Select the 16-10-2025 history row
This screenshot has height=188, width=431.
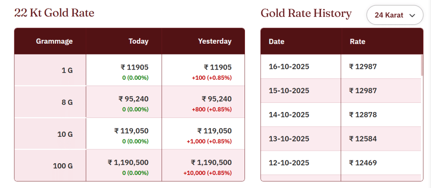pos(288,66)
